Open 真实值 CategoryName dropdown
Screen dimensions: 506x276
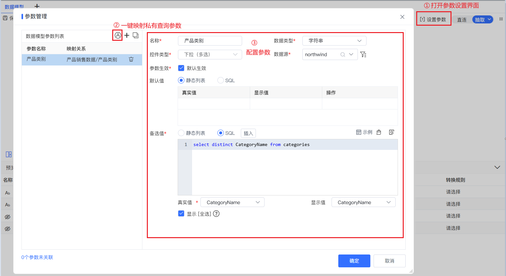(x=232, y=203)
